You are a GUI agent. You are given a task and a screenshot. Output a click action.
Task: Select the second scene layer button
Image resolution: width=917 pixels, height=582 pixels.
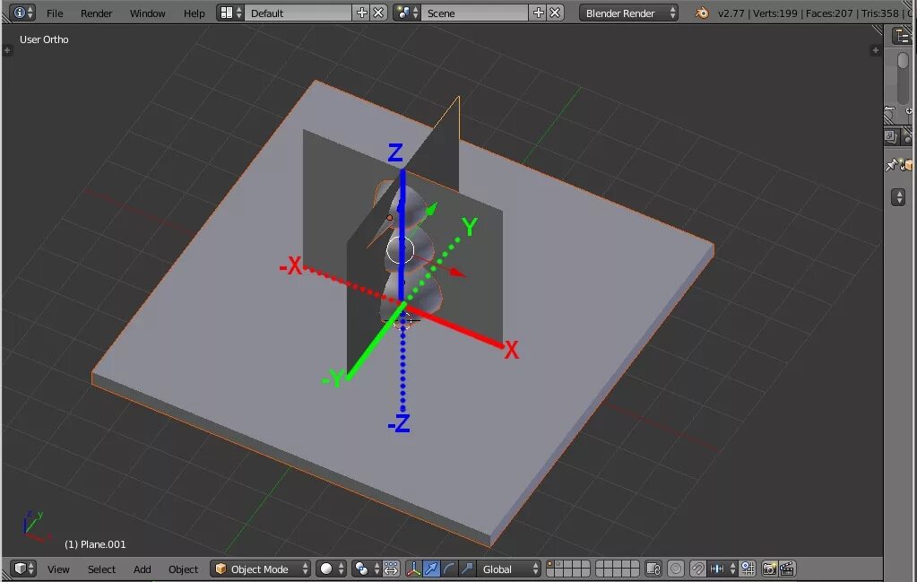[x=558, y=564]
